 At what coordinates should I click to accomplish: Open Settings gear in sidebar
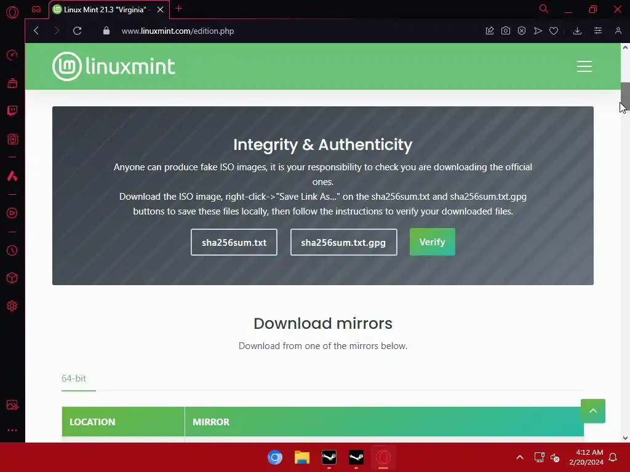(12, 306)
